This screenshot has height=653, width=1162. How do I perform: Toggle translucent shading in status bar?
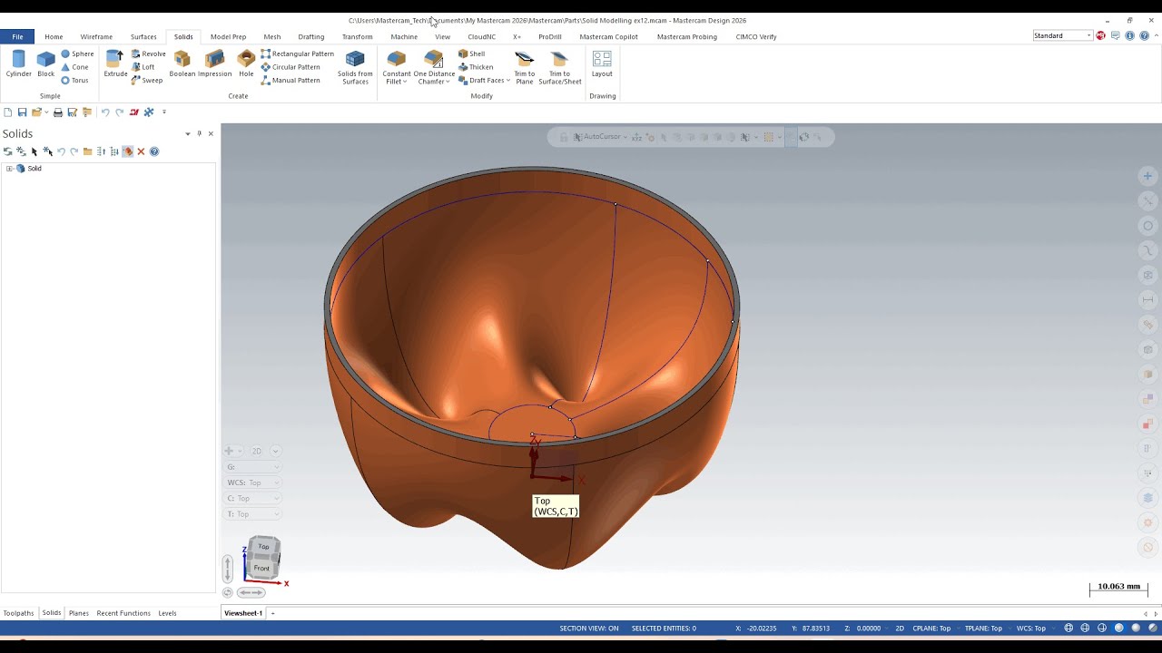click(1153, 628)
